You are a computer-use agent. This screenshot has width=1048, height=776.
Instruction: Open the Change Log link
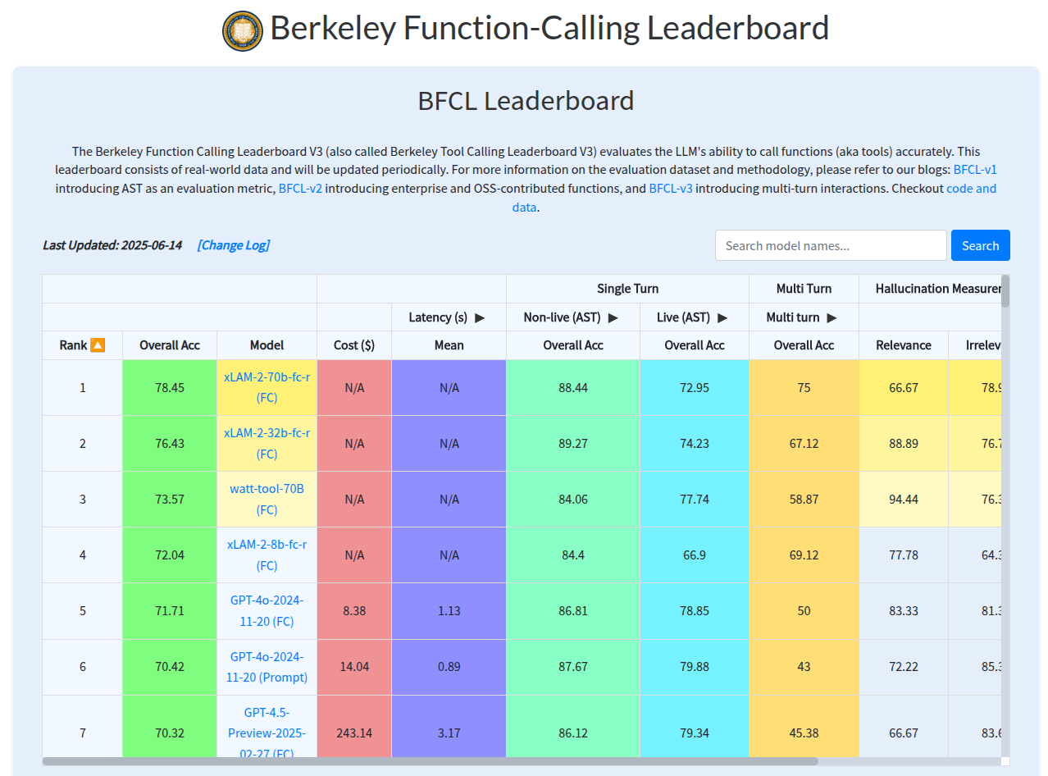(x=234, y=245)
